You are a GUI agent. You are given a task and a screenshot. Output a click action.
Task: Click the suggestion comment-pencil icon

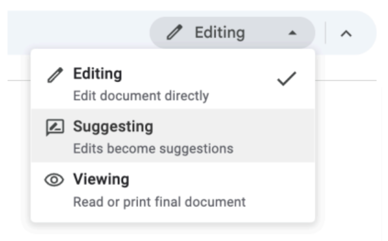(55, 127)
